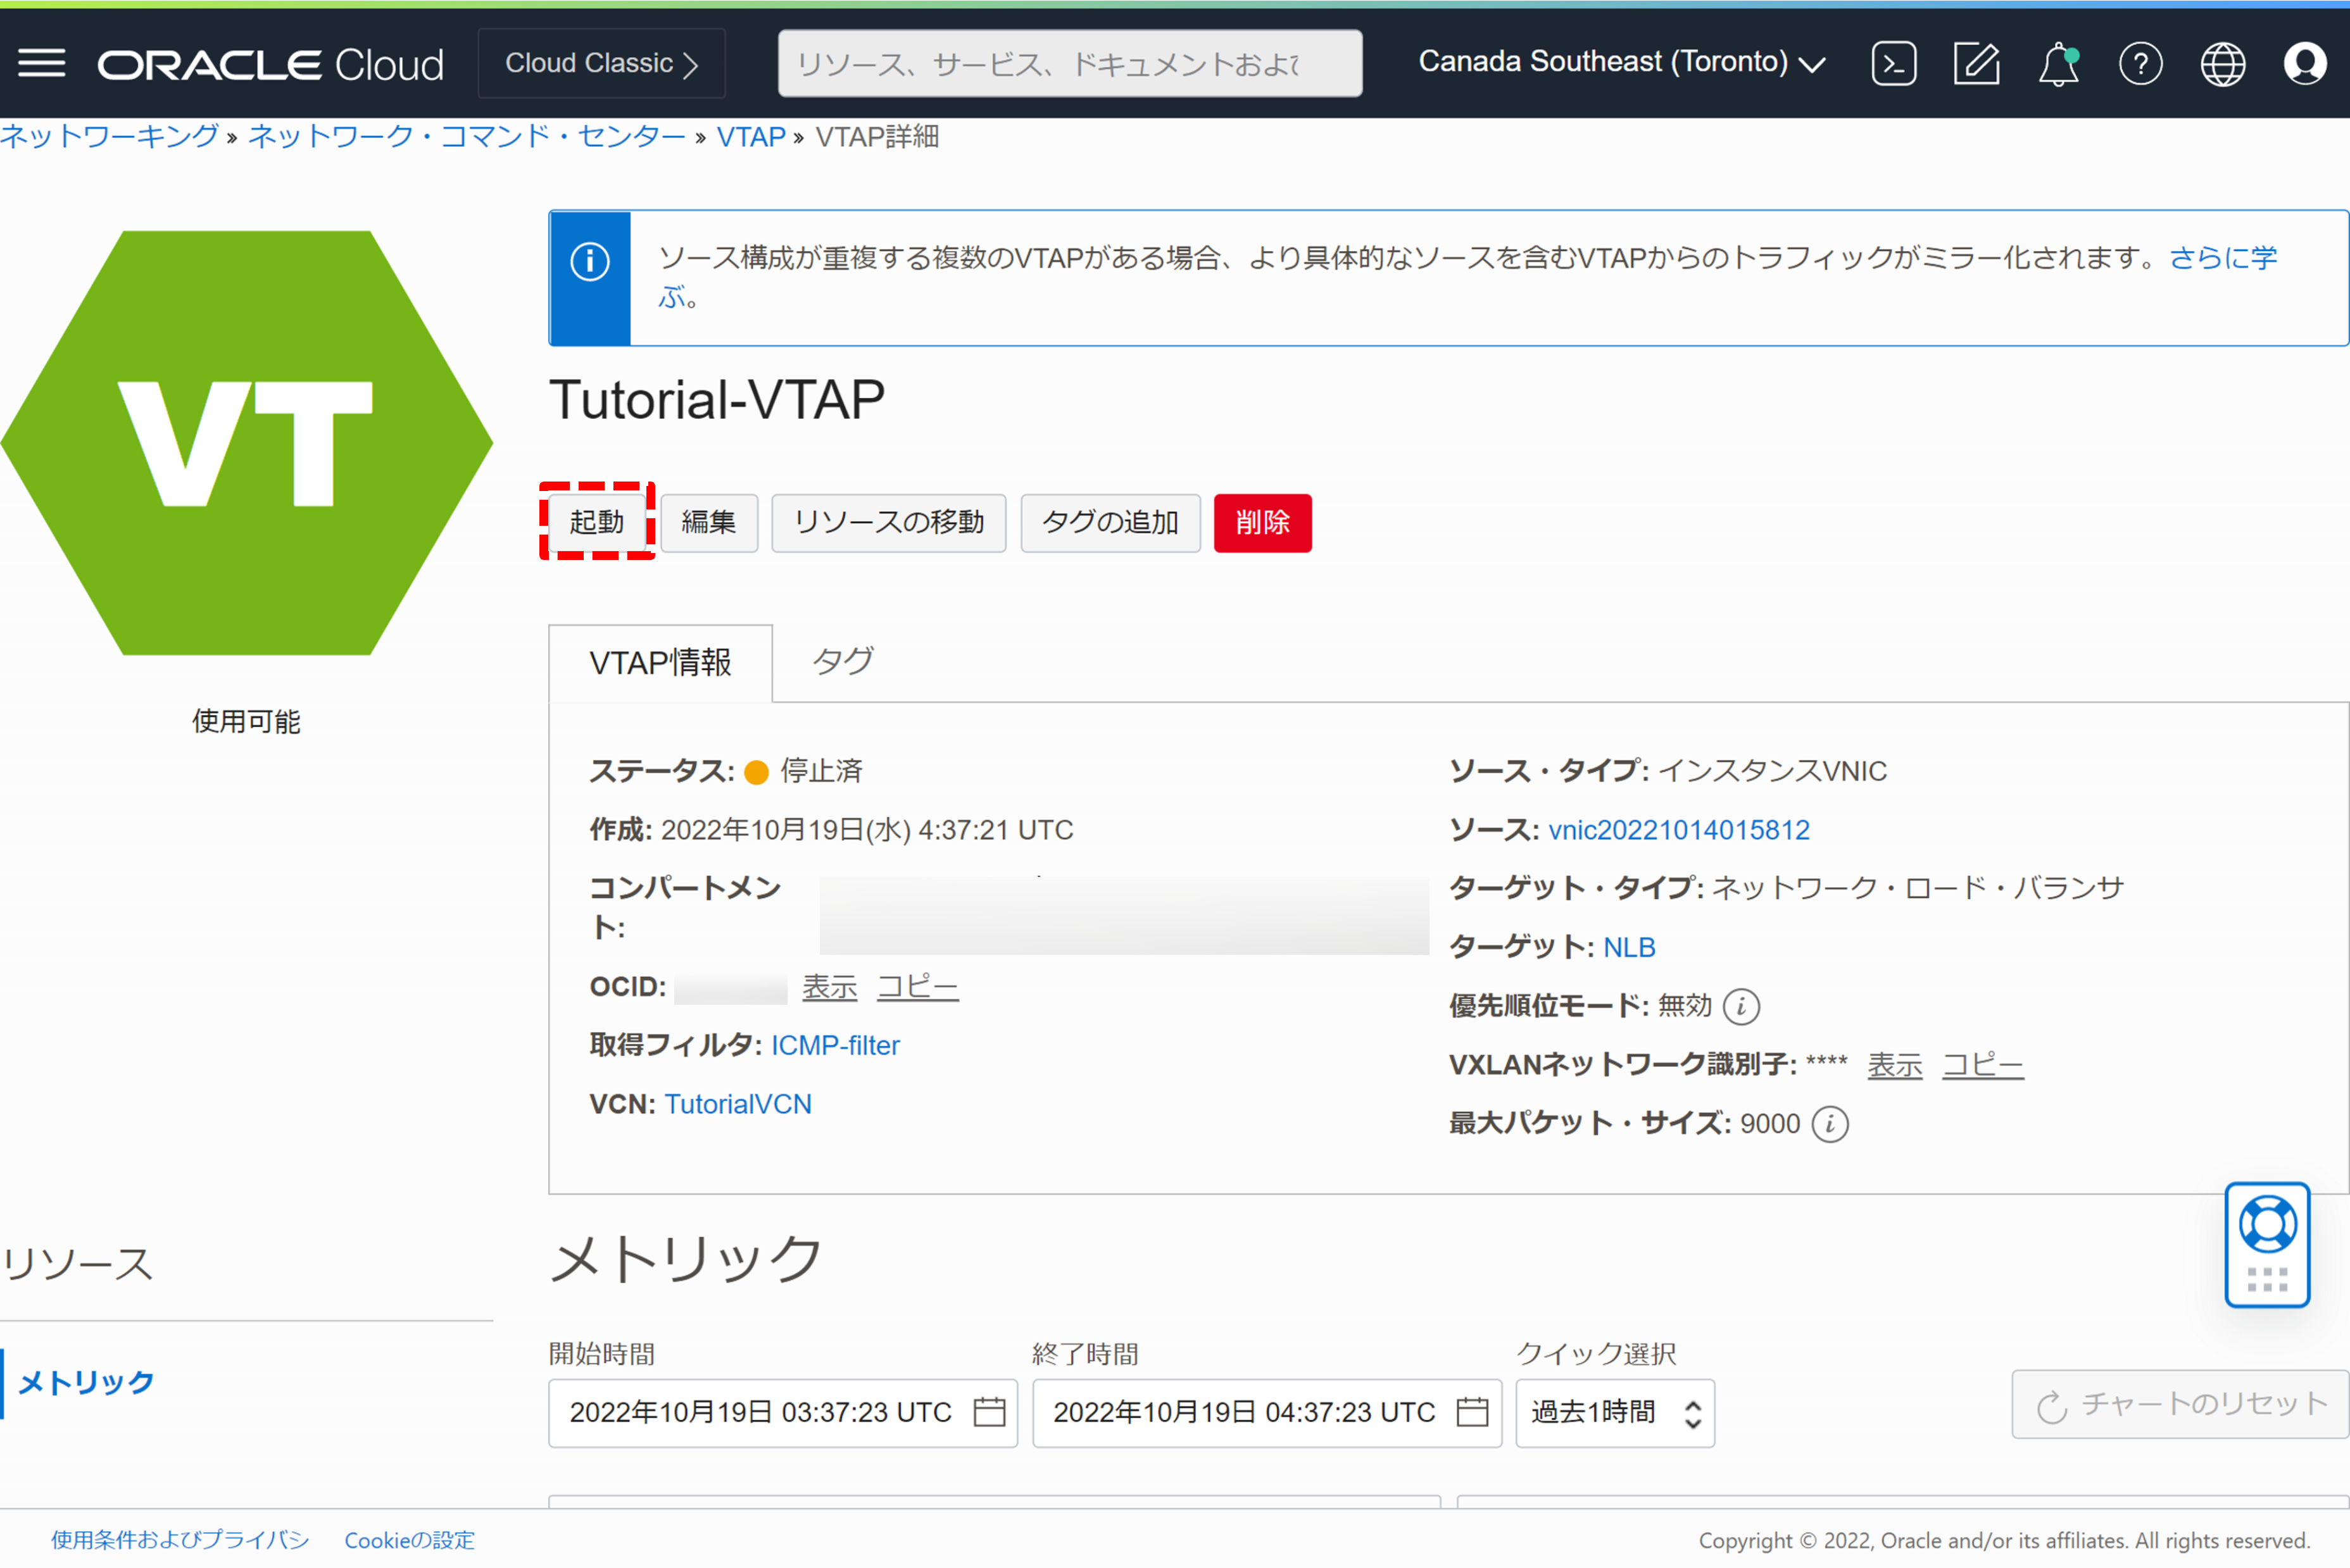Click the Oracle Cloud logo
The image size is (2350, 1568).
pos(270,65)
